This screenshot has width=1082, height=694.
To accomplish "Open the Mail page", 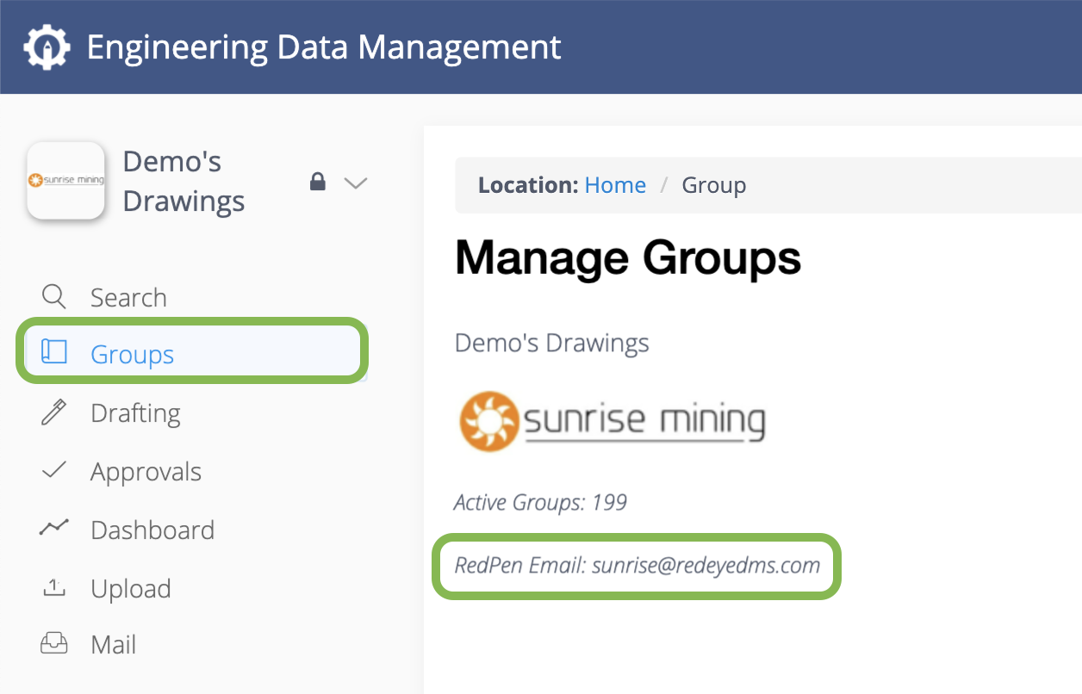I will (x=113, y=644).
